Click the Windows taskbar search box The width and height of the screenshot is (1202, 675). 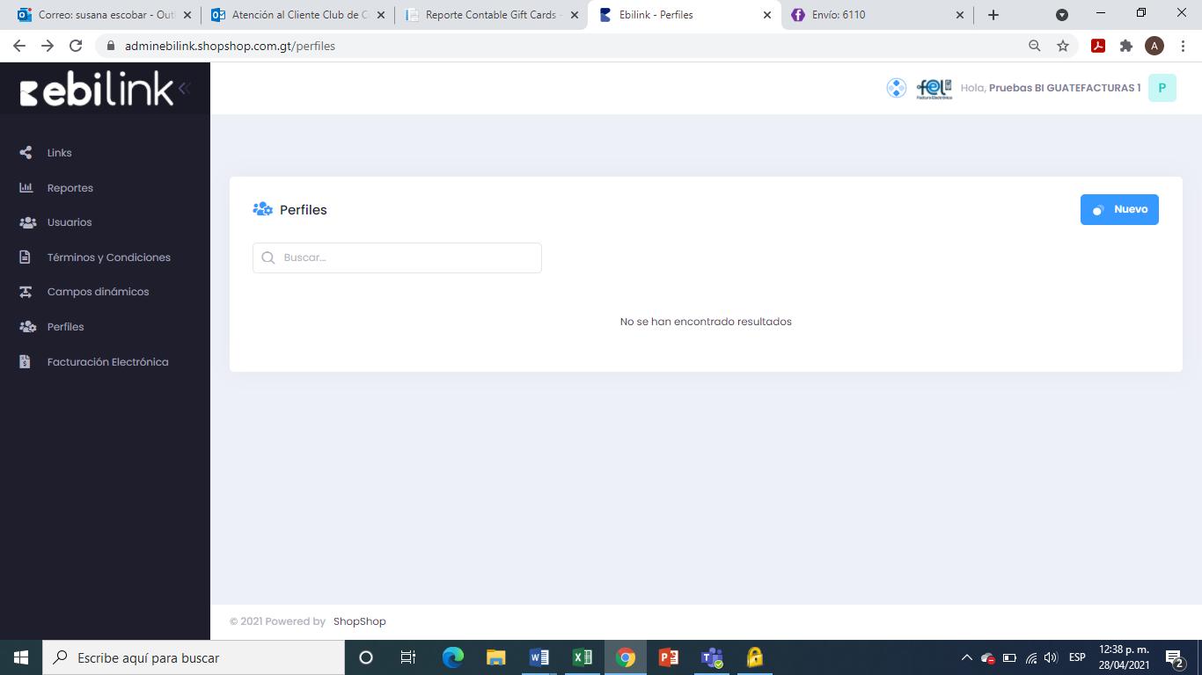(x=194, y=657)
